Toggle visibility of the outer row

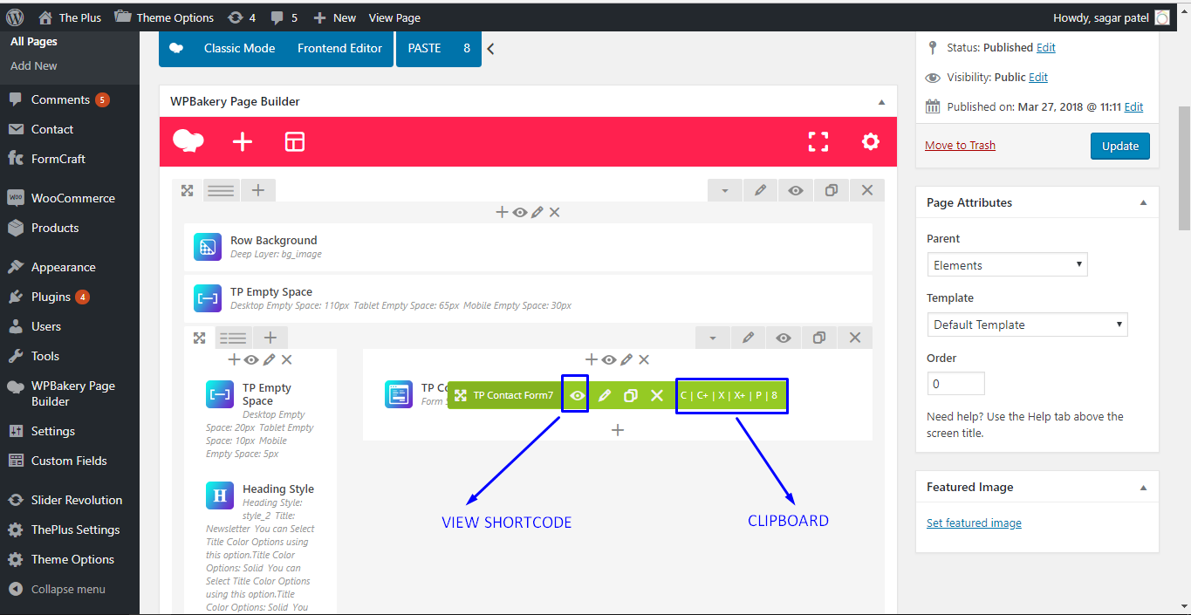coord(796,190)
